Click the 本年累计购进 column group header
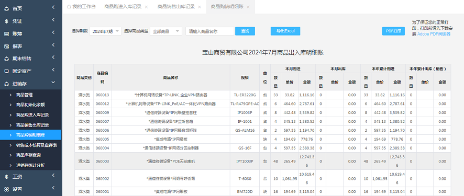This screenshot has height=196, width=464. pyautogui.click(x=383, y=68)
